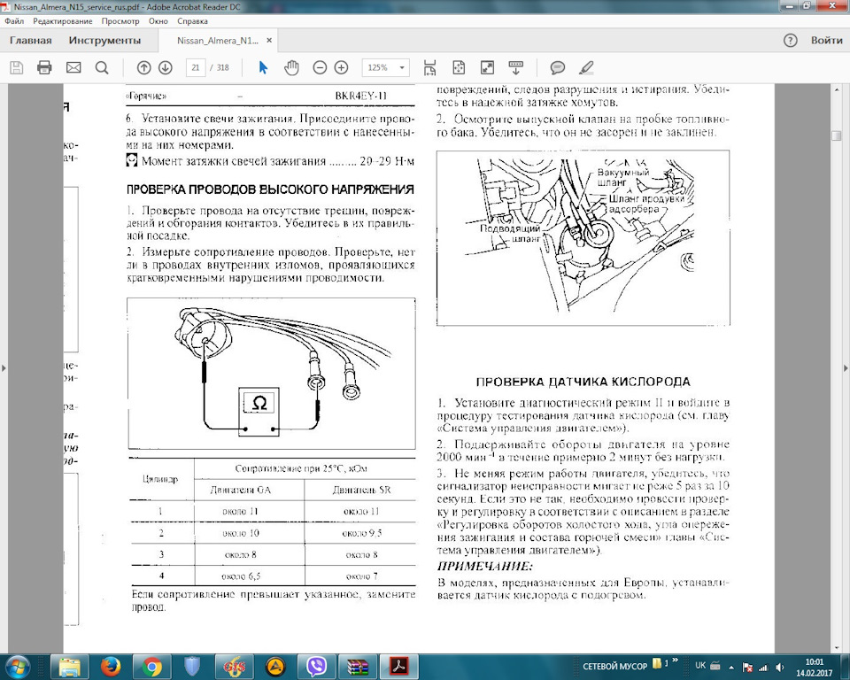
Task: Click column header 'Двигатели GA'
Action: (x=240, y=491)
